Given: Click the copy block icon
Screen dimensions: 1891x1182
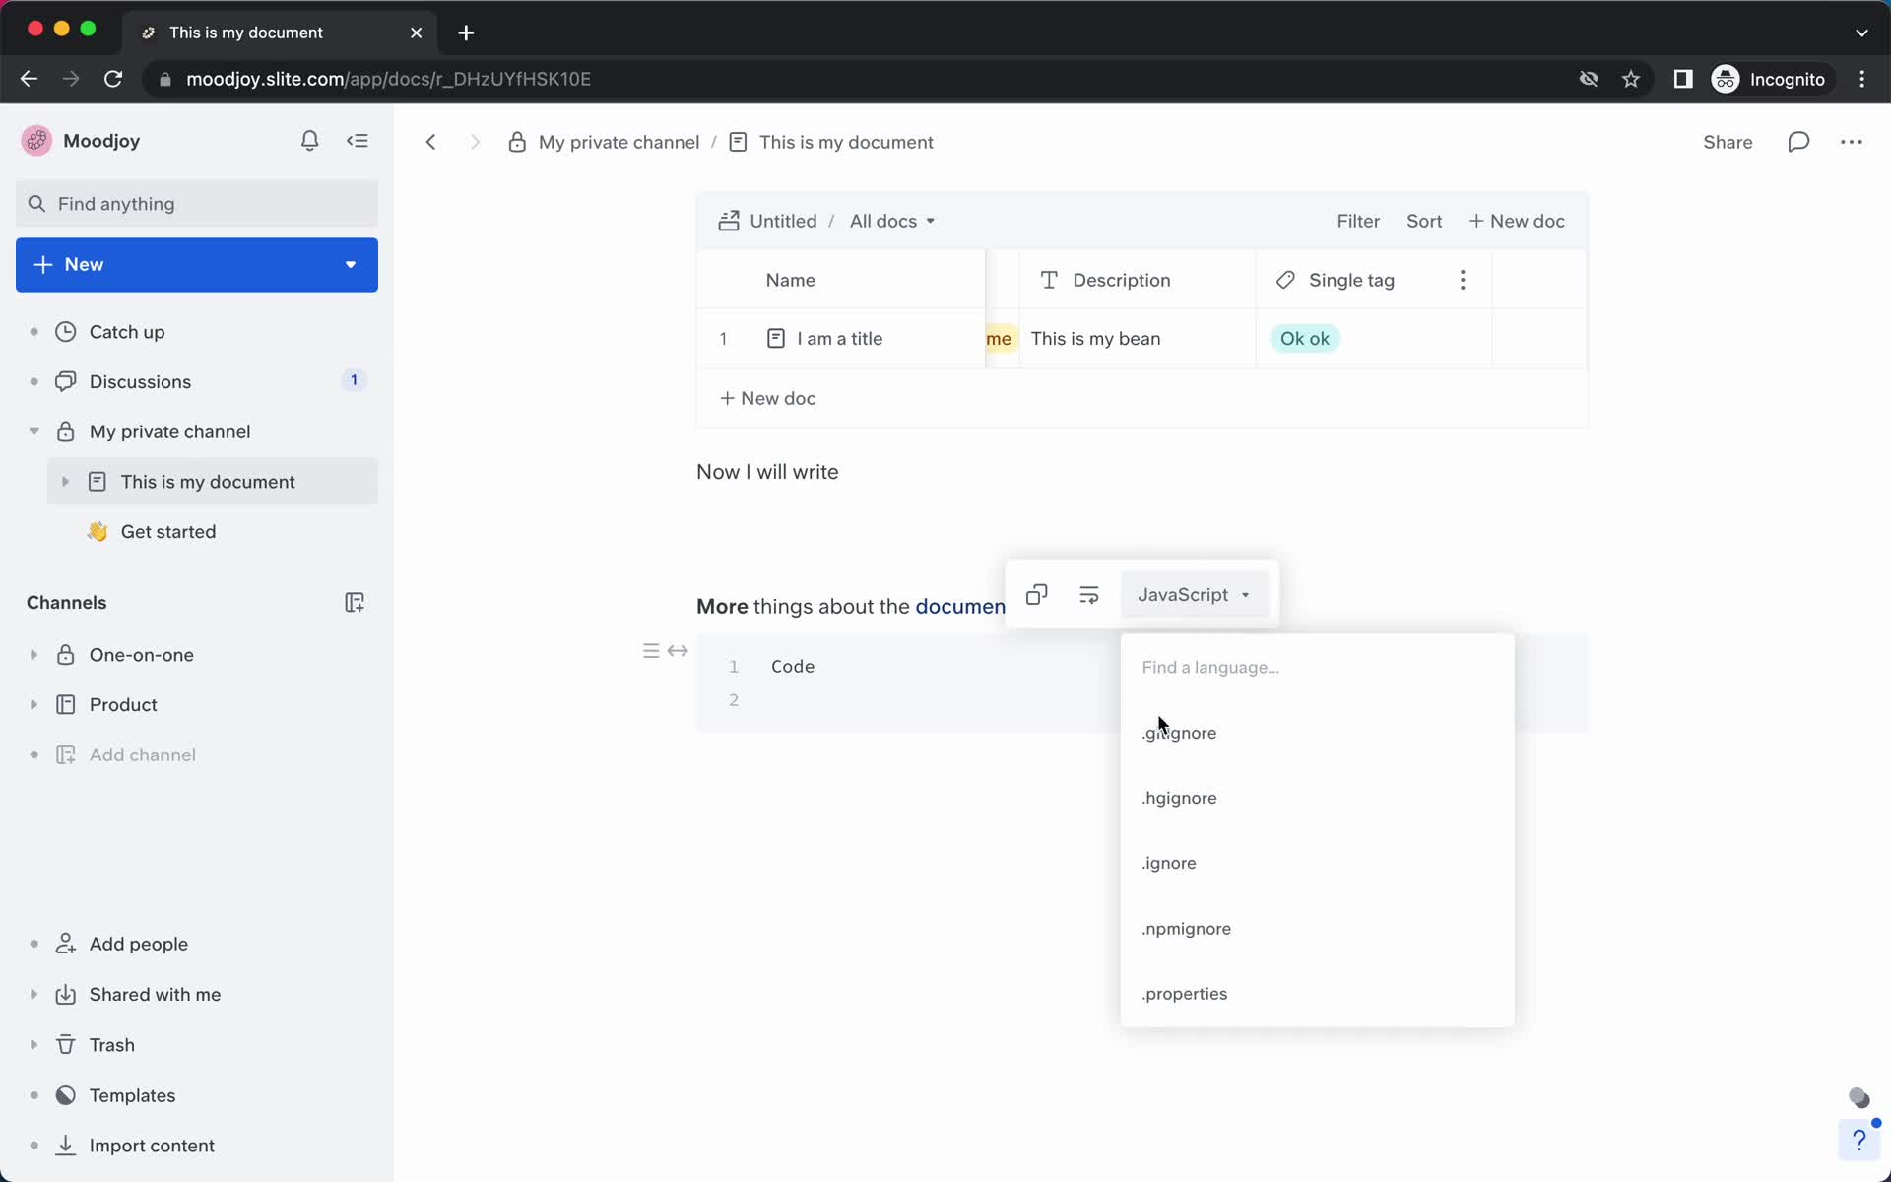Looking at the screenshot, I should [x=1035, y=595].
